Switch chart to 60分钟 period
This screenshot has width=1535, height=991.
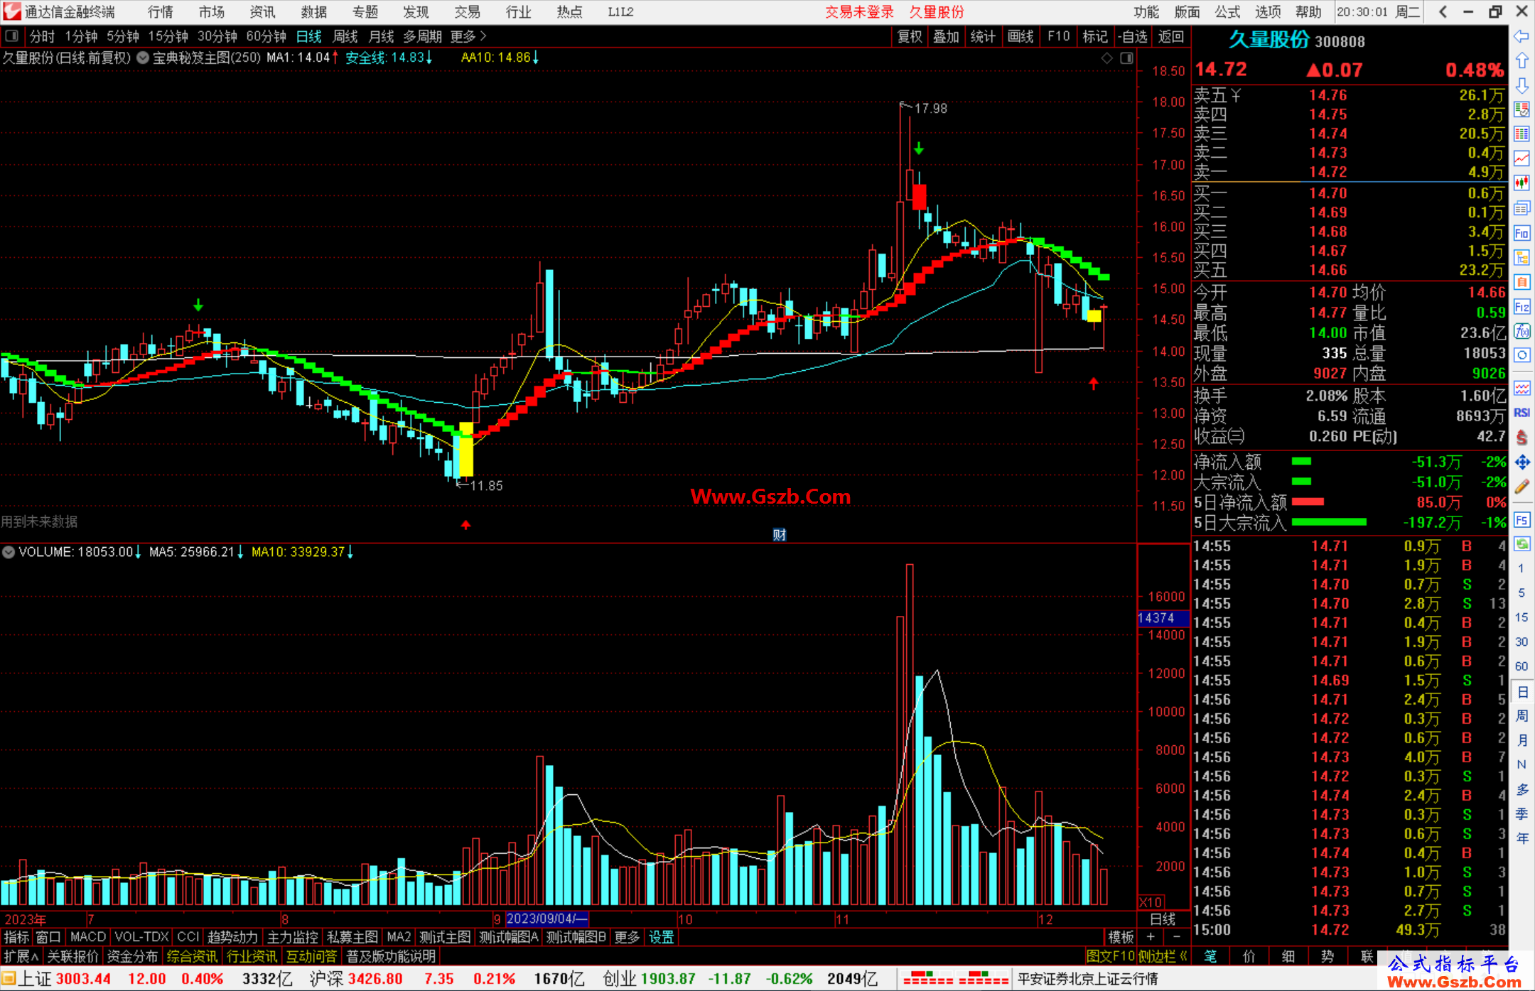coord(266,36)
